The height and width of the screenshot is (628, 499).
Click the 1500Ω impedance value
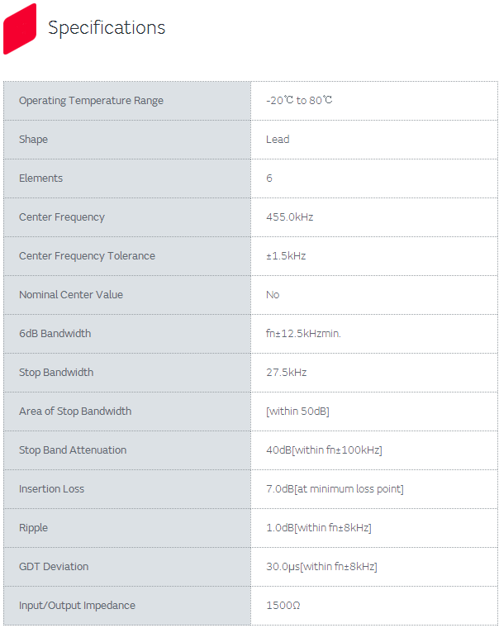[283, 606]
